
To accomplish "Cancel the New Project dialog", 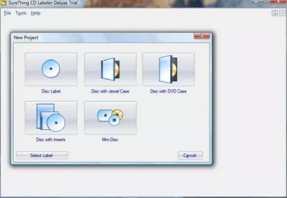I will [x=190, y=155].
